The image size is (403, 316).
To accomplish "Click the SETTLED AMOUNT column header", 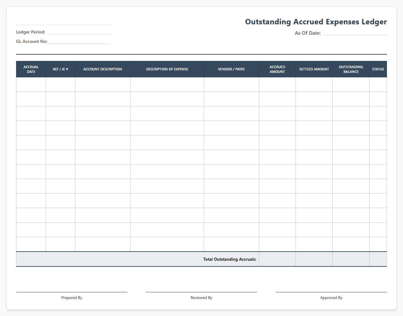I will pyautogui.click(x=314, y=69).
